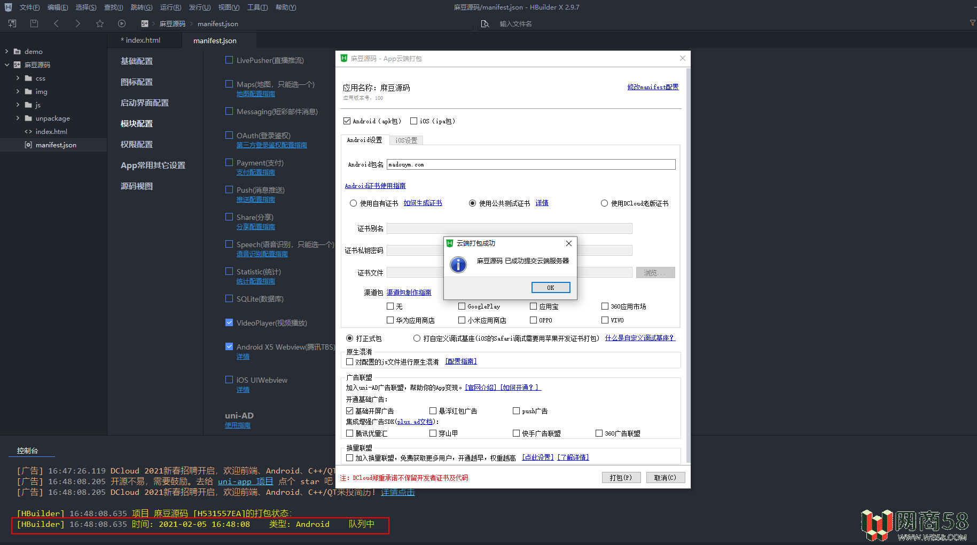Click the preview icon beside file search box
Image resolution: width=977 pixels, height=545 pixels.
click(485, 23)
